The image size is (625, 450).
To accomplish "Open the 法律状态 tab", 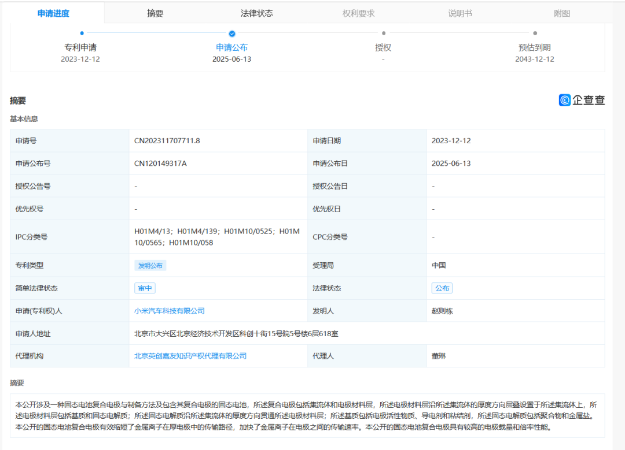I will point(257,13).
